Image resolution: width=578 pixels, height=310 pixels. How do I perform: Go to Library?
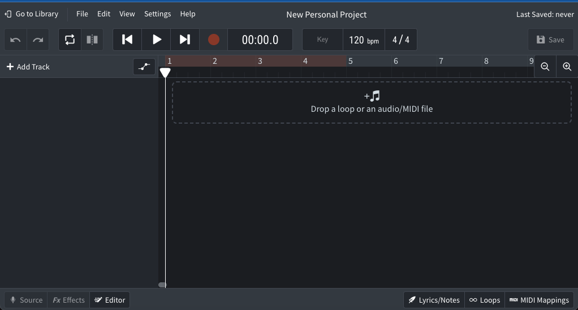pos(32,14)
